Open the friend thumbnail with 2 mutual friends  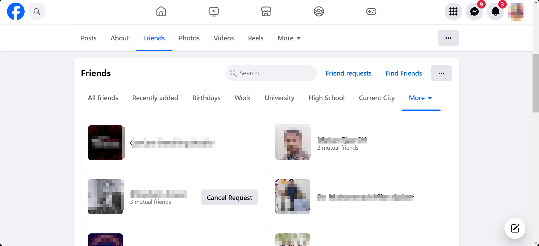coord(293,142)
